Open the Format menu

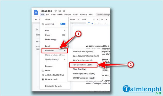pyautogui.click(x=68, y=15)
